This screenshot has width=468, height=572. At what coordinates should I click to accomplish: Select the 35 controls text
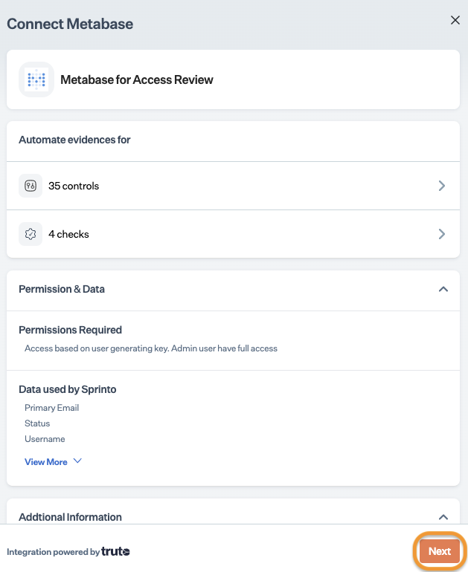pyautogui.click(x=74, y=186)
